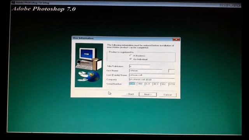Click the Last (Family) Name input field
The height and width of the screenshot is (140, 249).
[x=152, y=75]
